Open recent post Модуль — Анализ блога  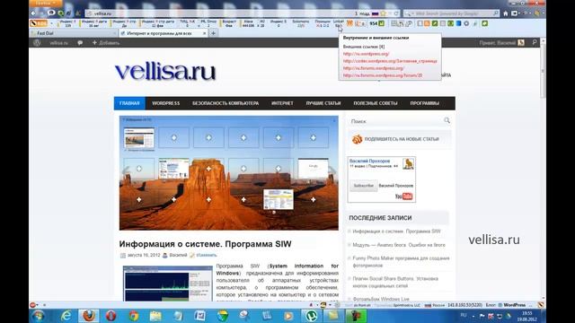pos(399,245)
